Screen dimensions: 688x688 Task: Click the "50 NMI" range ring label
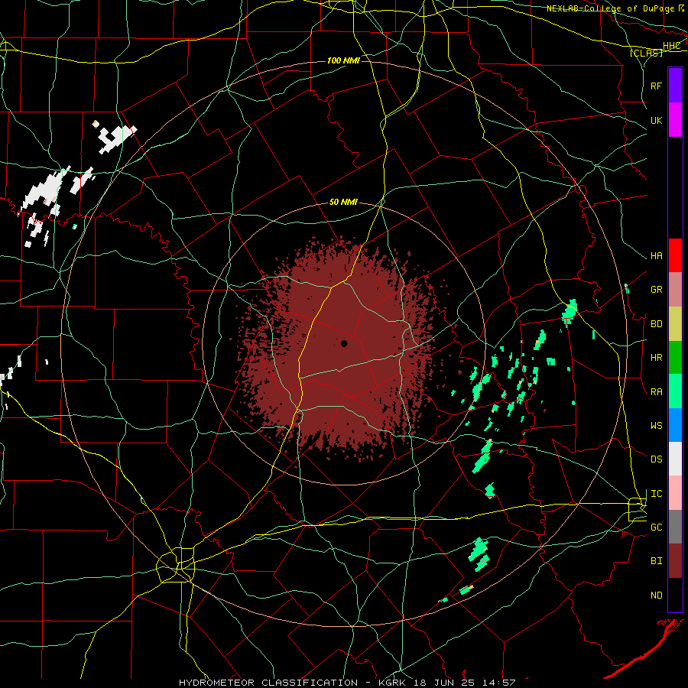point(343,203)
